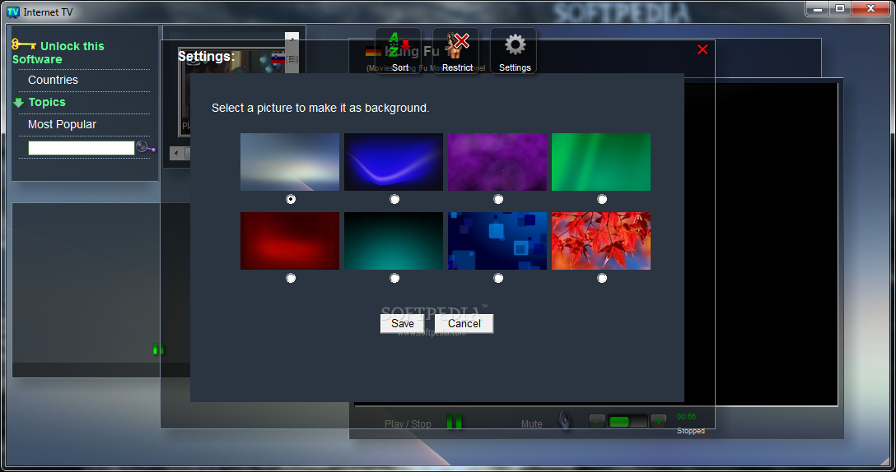Image resolution: width=896 pixels, height=472 pixels.
Task: Click the blue squares background thumbnail
Action: (x=497, y=241)
